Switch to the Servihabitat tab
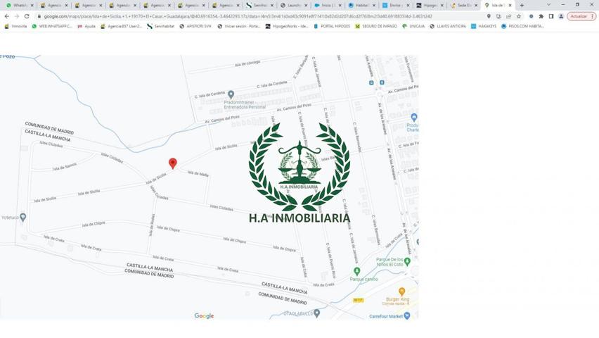The height and width of the screenshot is (338, 599). [x=258, y=6]
